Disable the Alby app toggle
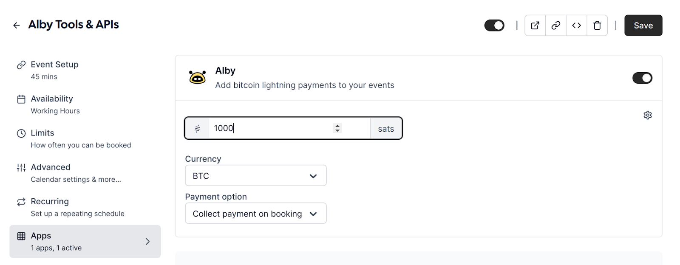The height and width of the screenshot is (265, 680). click(642, 78)
